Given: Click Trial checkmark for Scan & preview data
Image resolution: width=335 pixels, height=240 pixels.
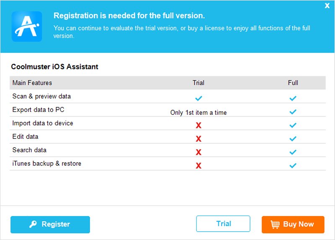Looking at the screenshot, I should [x=199, y=98].
